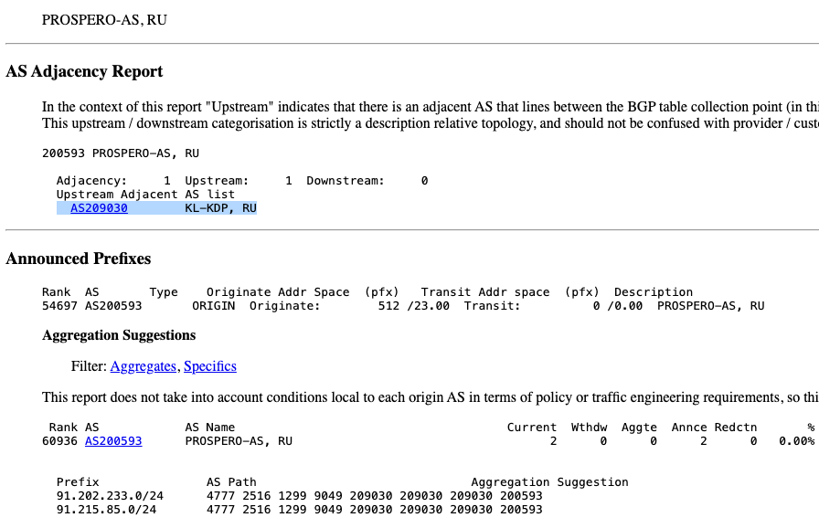Click the Upstream Adjacent AS list label
This screenshot has height=528, width=819.
point(145,195)
